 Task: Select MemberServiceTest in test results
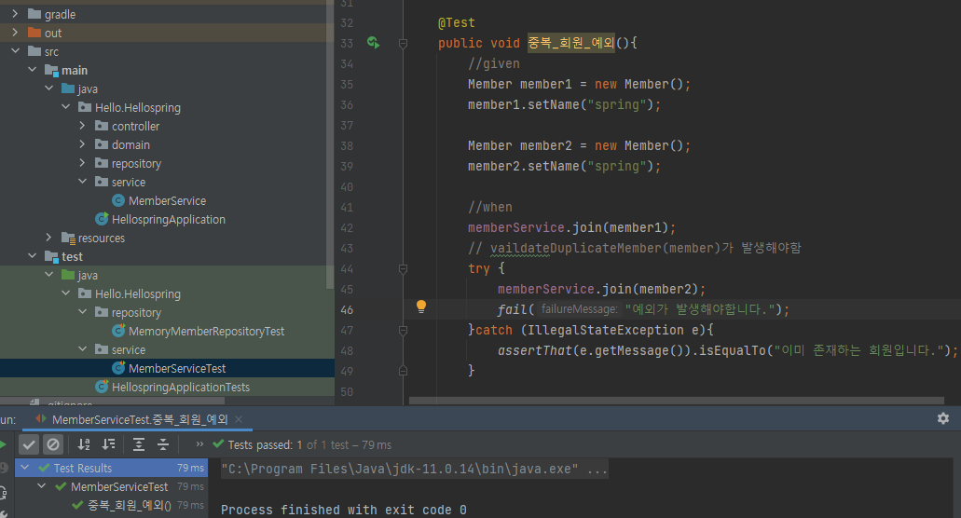[x=119, y=486]
